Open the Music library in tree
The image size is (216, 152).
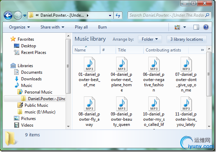click(x=27, y=86)
